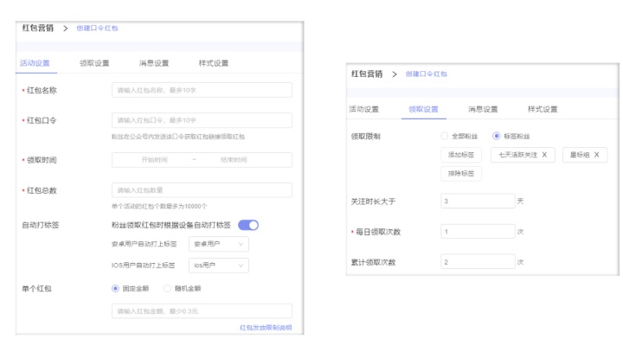This screenshot has height=346, width=623.
Task: Remove the 星标组 tag with its X
Action: point(596,155)
